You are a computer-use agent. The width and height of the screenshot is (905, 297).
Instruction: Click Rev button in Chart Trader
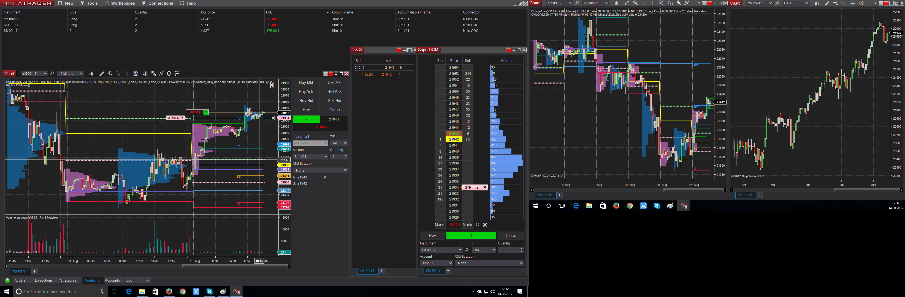[306, 110]
